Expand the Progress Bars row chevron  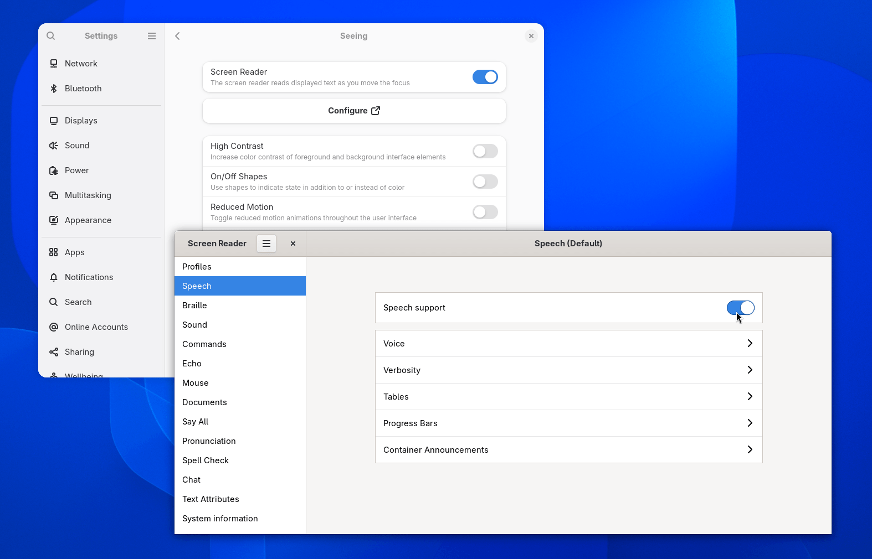[x=750, y=423]
